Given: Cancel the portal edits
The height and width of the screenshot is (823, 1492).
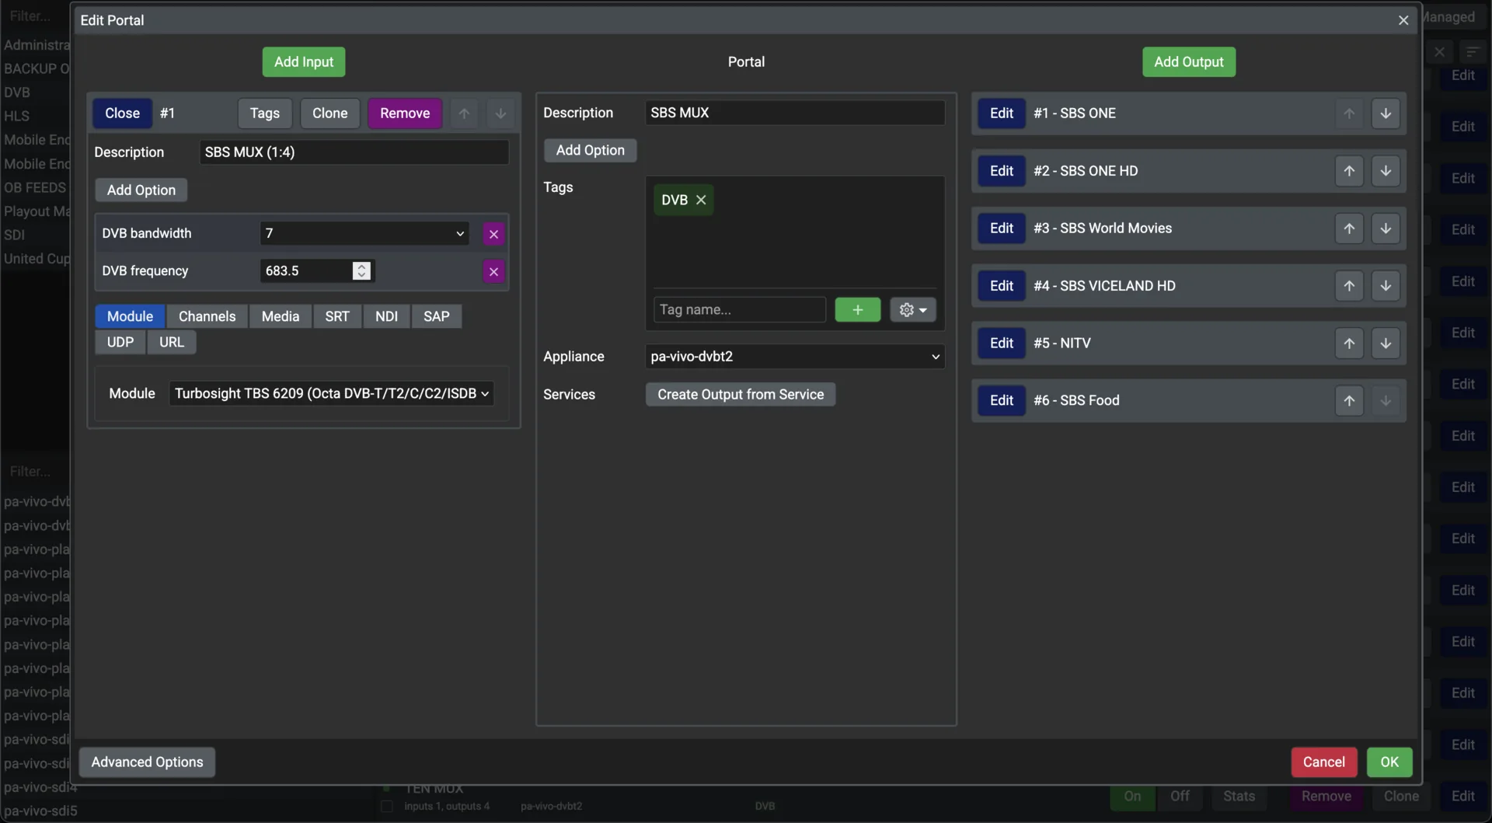Looking at the screenshot, I should pyautogui.click(x=1323, y=762).
